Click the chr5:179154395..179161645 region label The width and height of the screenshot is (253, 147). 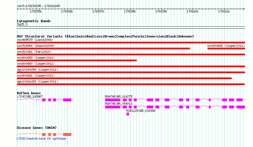[x=38, y=6]
